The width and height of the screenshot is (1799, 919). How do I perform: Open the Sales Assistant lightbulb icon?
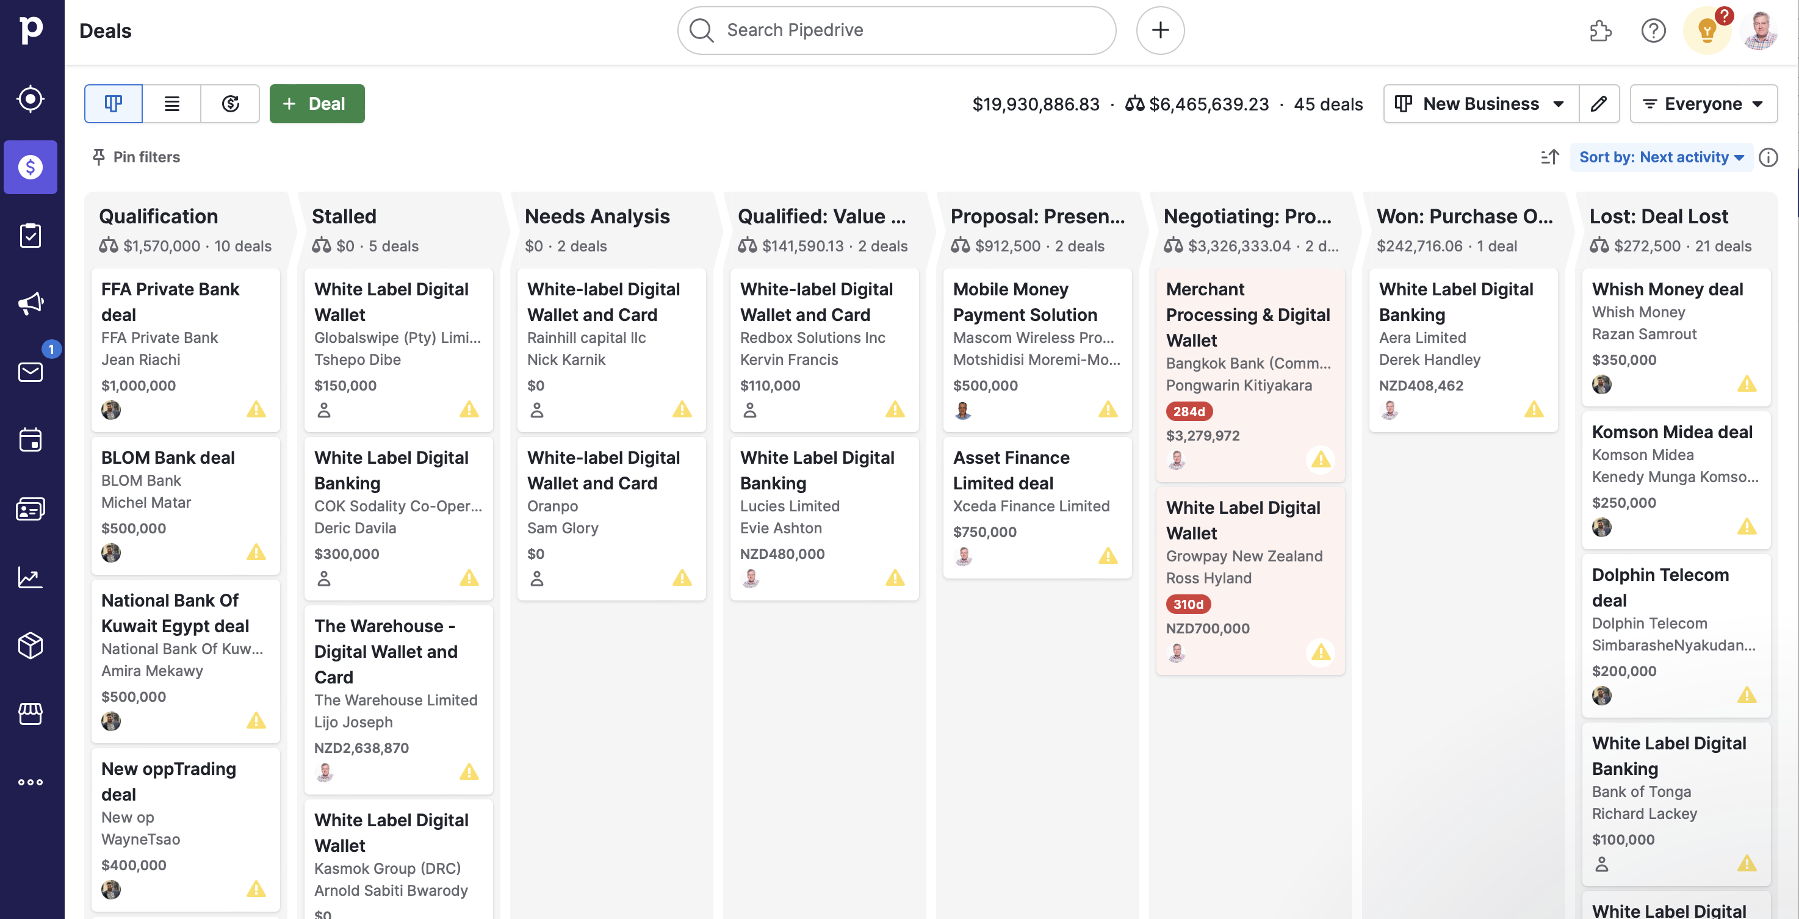point(1706,31)
